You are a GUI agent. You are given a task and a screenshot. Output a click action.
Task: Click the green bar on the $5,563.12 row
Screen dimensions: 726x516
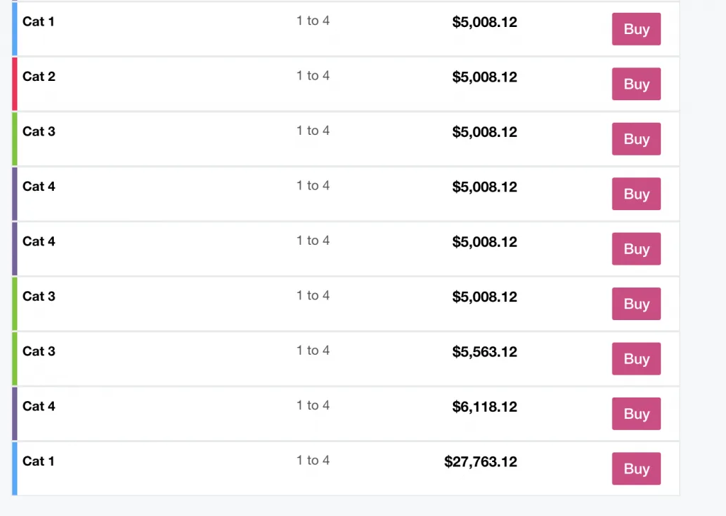(x=15, y=358)
